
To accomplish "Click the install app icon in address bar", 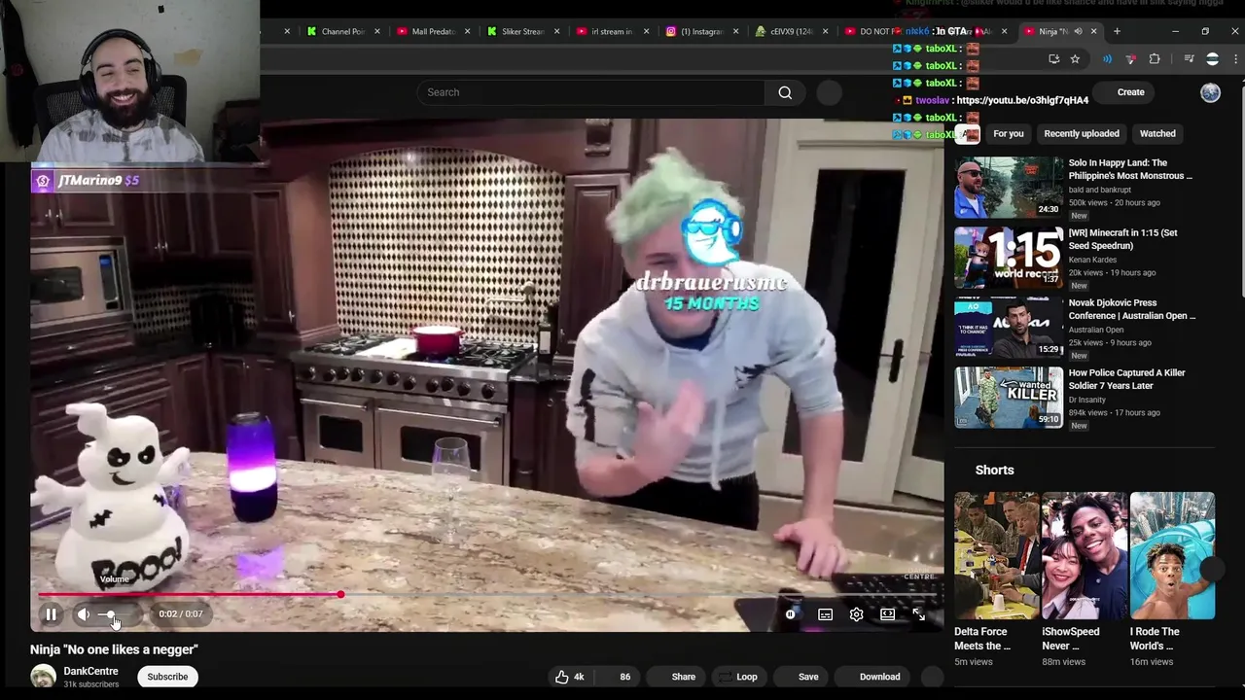I will pos(1053,59).
